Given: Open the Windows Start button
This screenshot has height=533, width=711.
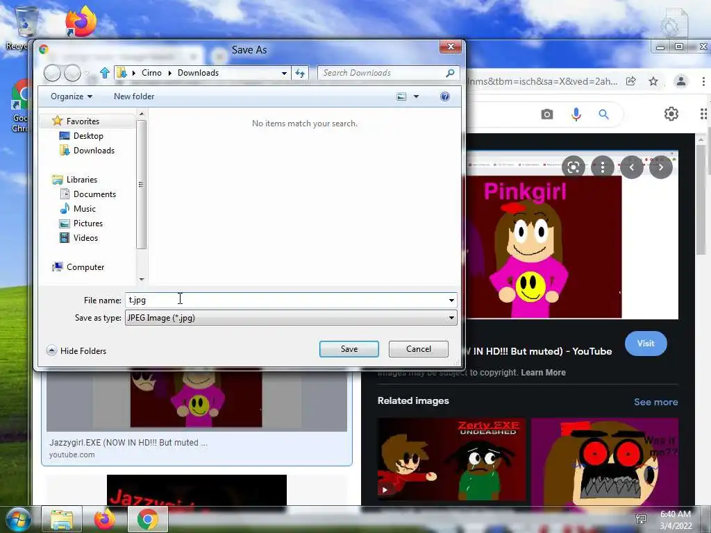Looking at the screenshot, I should click(x=18, y=520).
